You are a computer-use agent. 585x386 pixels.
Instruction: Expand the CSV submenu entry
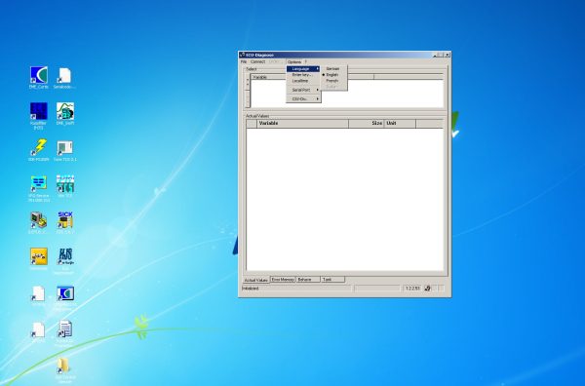303,99
